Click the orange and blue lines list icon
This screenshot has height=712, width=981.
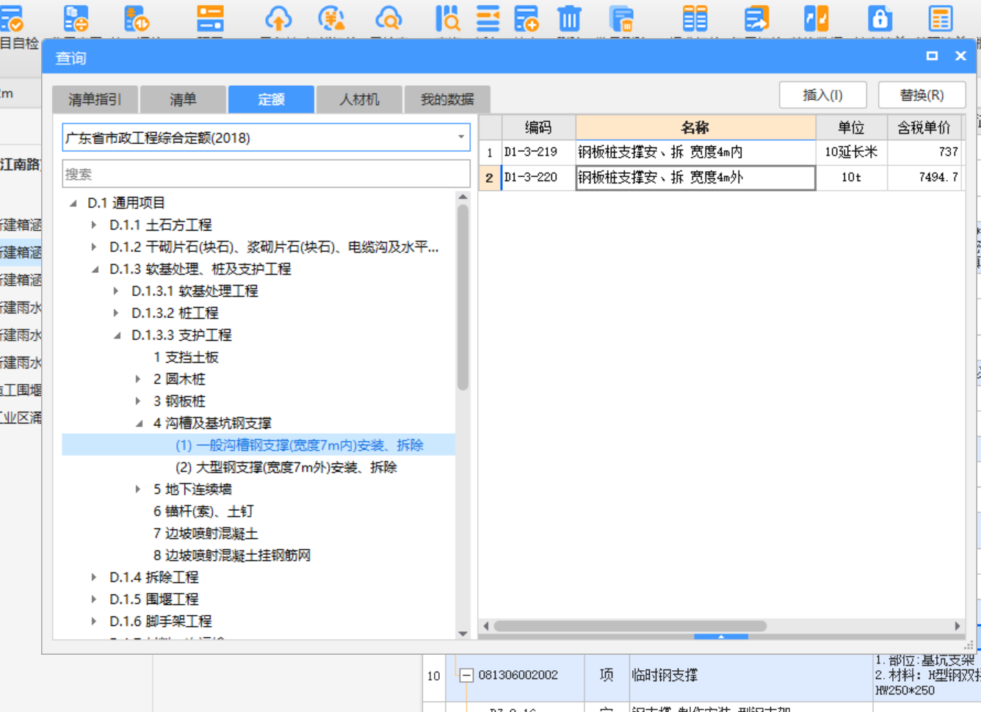click(488, 19)
